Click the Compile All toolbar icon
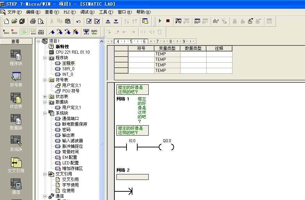 click(97, 21)
